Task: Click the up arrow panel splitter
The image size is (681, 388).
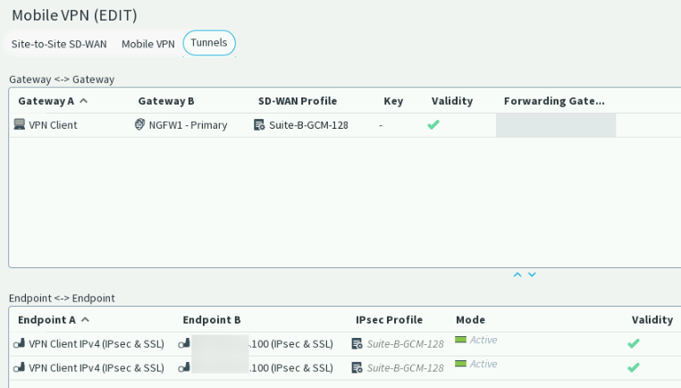Action: (x=517, y=274)
